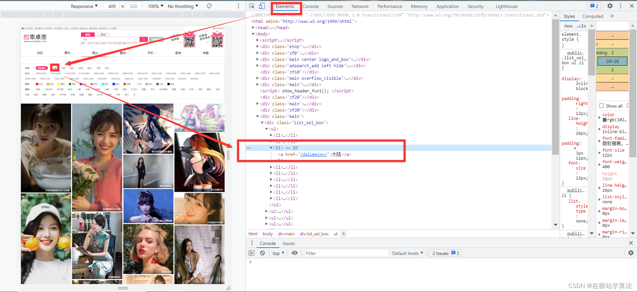Open the Application tab
Screen dimensions: 637x292
[448, 6]
